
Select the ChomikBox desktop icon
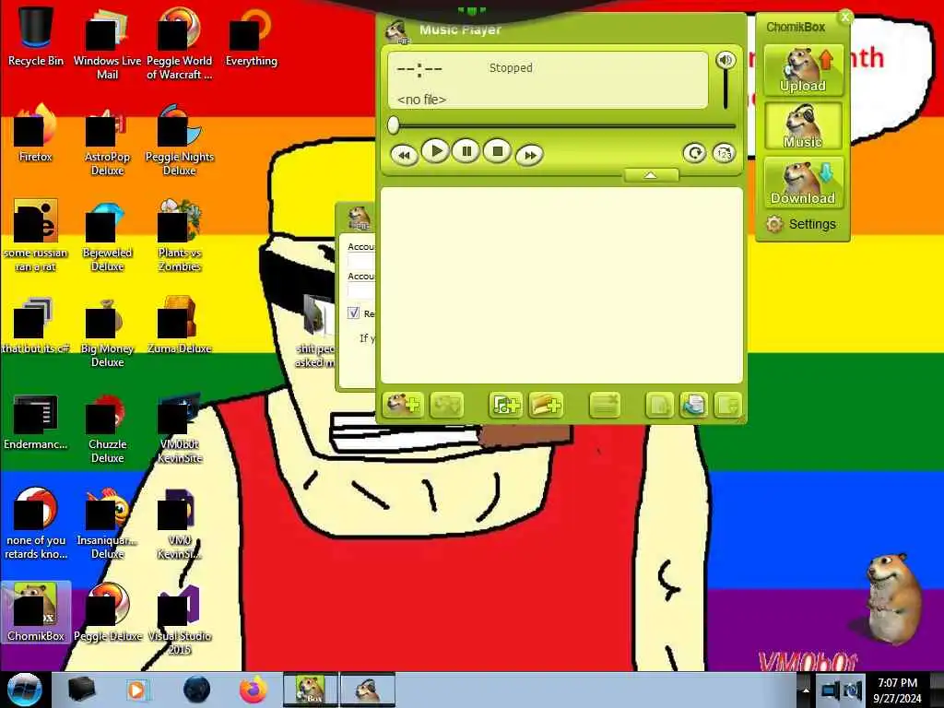(36, 612)
